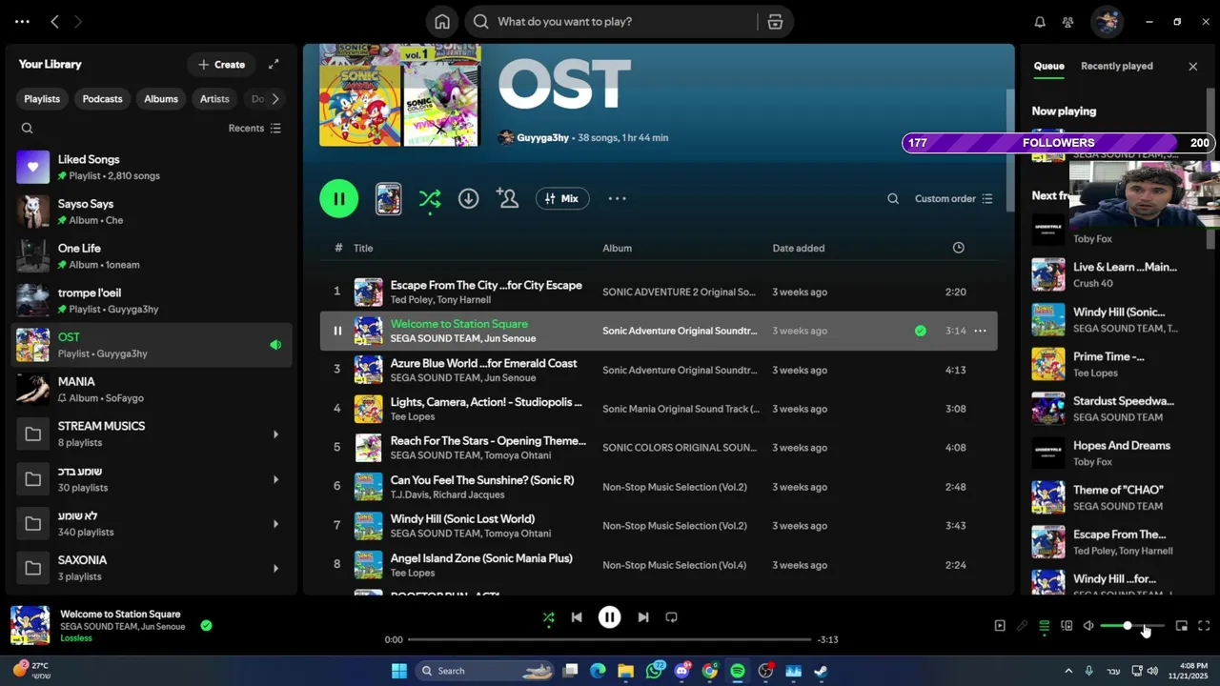Open Steam from the taskbar
Image resolution: width=1220 pixels, height=686 pixels.
[821, 671]
